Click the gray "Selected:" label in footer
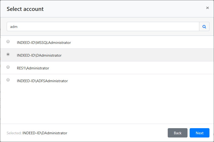This screenshot has width=214, height=142. 14,133
